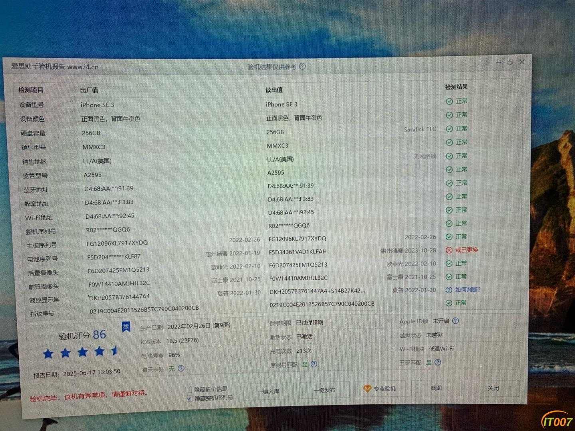Click the green check icon in 前置摄像头 row
This screenshot has height=431, width=575.
point(449,277)
